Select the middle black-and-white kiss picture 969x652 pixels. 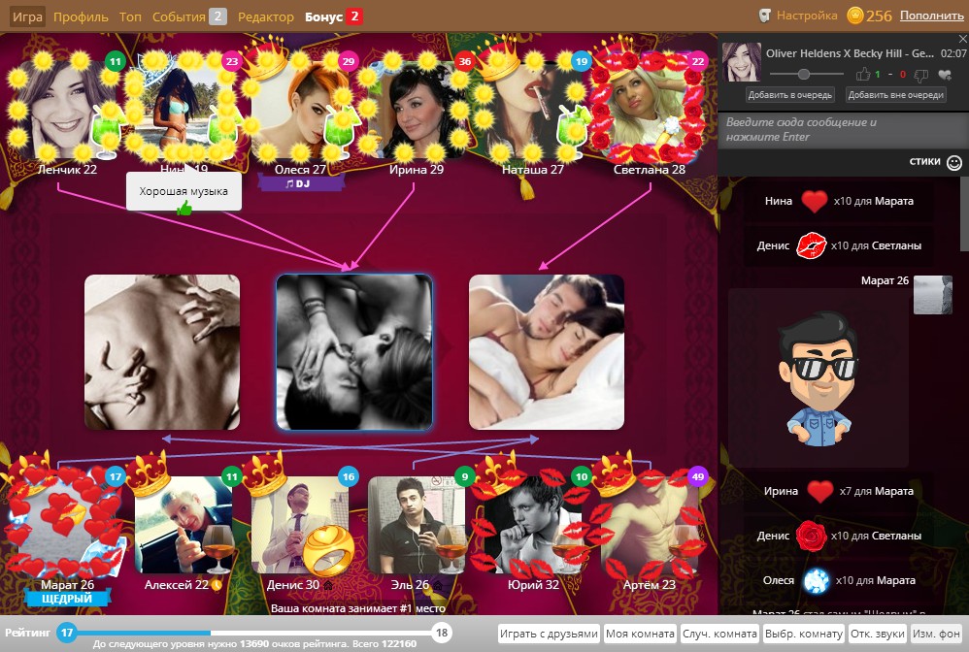[354, 352]
